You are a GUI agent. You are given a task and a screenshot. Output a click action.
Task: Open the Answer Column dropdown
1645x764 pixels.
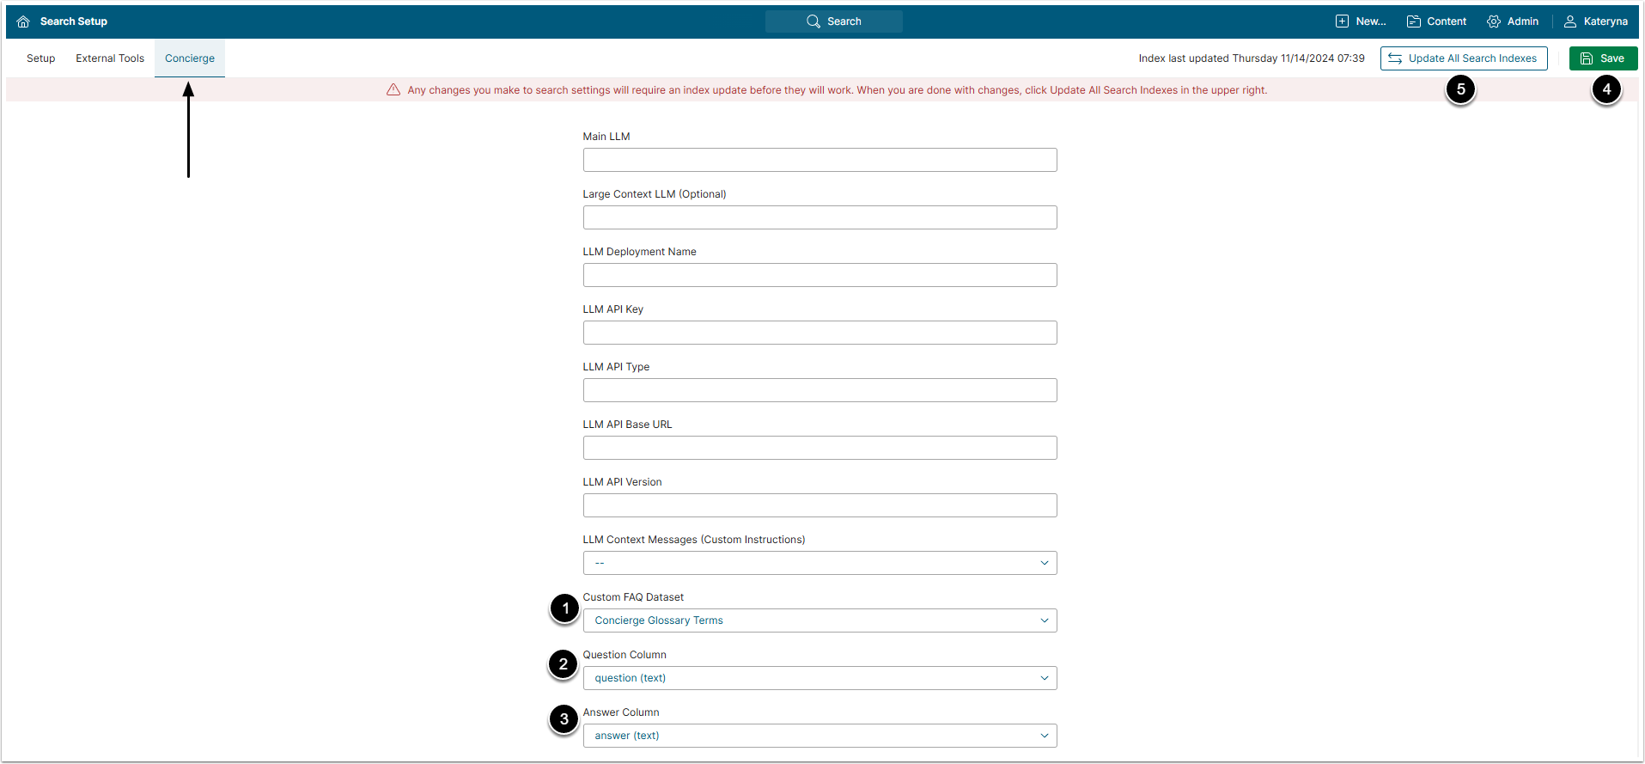click(819, 736)
